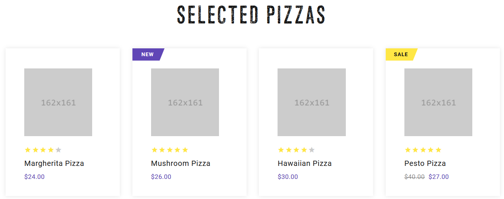Open the Mushroom Pizza title link
The height and width of the screenshot is (199, 504).
pyautogui.click(x=181, y=163)
